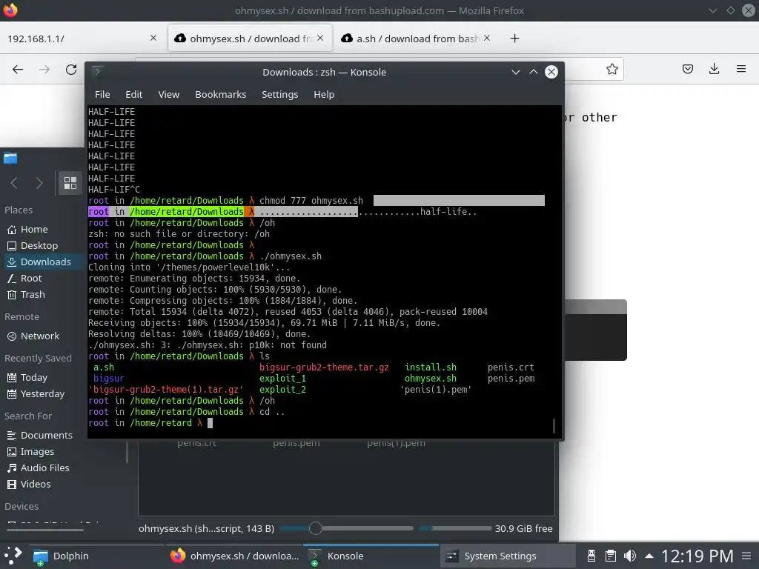Close the 192.168.1.1 tab
Image resolution: width=759 pixels, height=569 pixels.
click(x=153, y=38)
